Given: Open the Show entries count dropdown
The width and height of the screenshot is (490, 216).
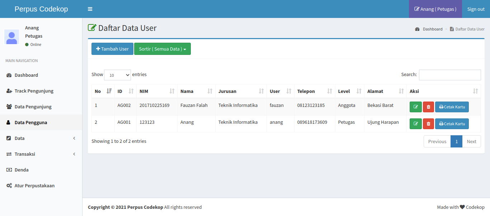Looking at the screenshot, I should pyautogui.click(x=117, y=75).
